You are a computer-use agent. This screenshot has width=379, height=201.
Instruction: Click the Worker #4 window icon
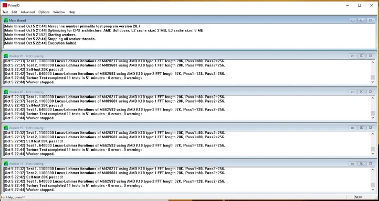click(6, 164)
